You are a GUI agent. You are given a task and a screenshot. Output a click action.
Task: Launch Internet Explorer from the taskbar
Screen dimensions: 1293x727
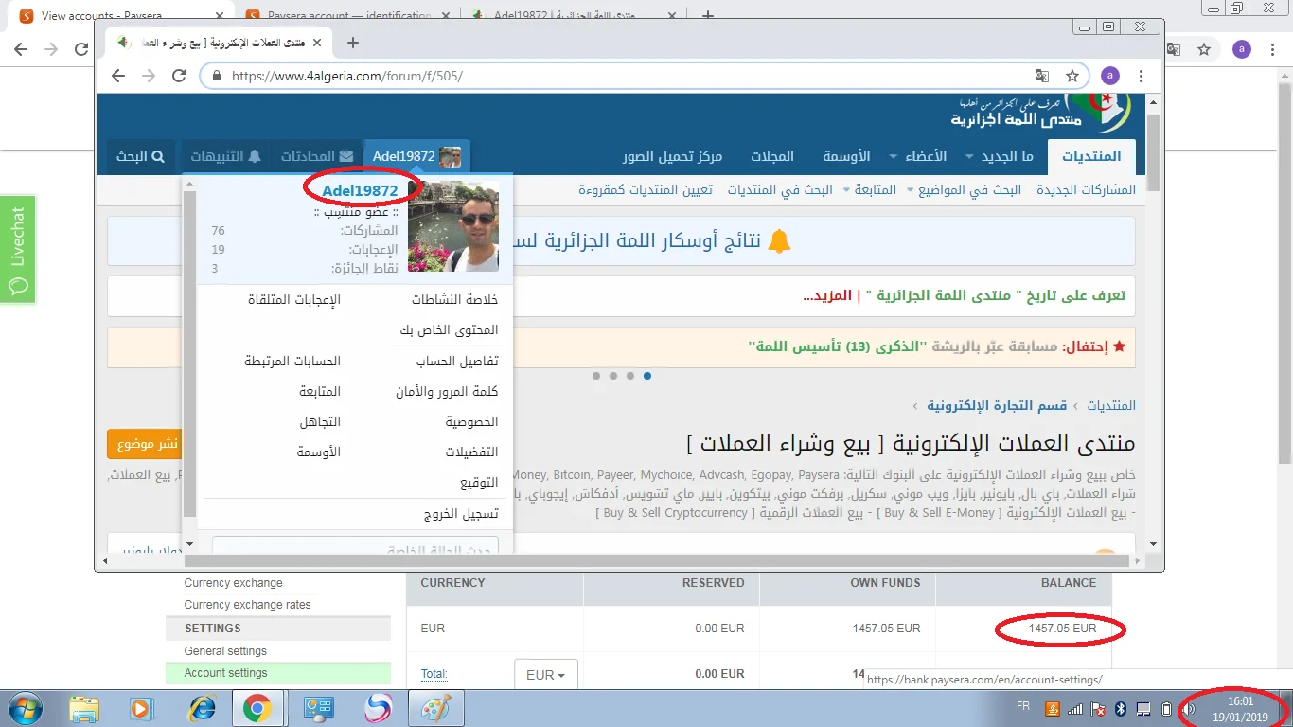coord(203,708)
